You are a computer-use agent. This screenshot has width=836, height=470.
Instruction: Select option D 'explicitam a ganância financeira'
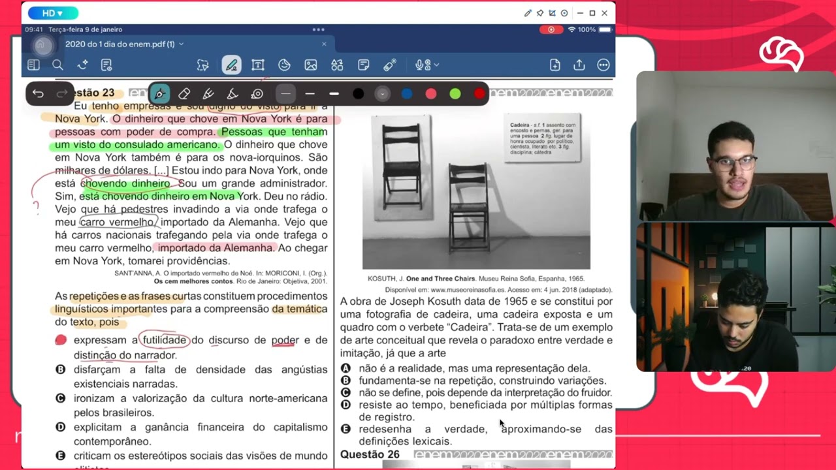point(61,427)
